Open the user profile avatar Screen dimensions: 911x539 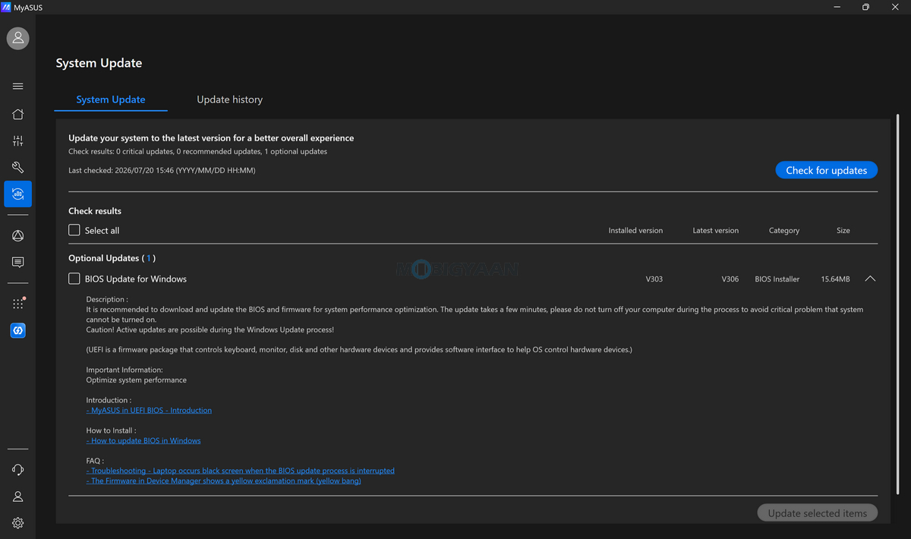(18, 38)
